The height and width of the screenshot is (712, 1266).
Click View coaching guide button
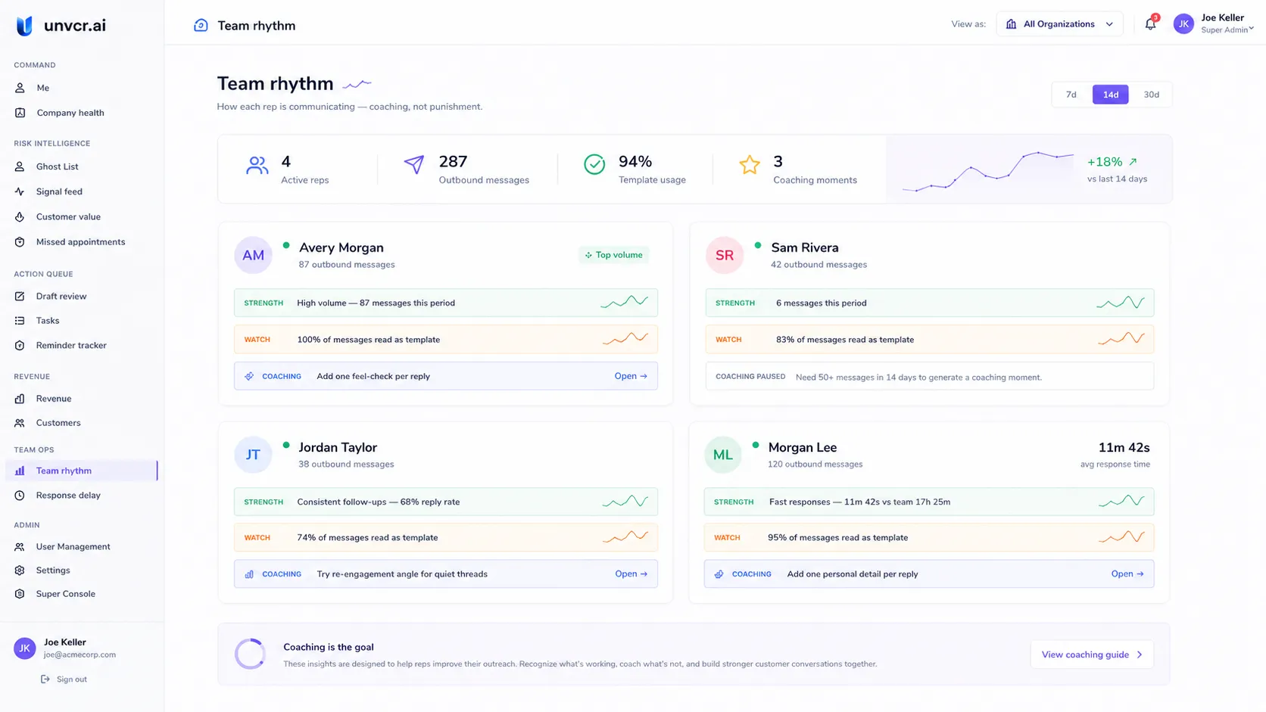click(1092, 654)
